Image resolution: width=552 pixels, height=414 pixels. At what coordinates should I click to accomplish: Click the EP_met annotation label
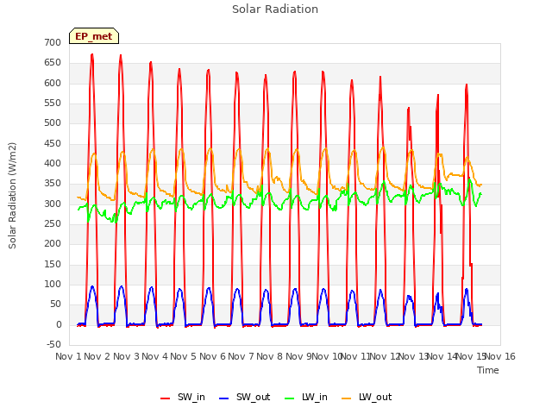[x=94, y=36]
